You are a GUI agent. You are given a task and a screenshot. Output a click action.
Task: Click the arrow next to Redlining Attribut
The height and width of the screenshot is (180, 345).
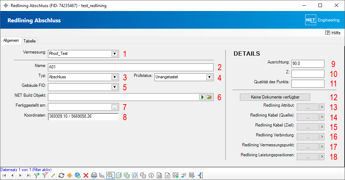point(322,107)
